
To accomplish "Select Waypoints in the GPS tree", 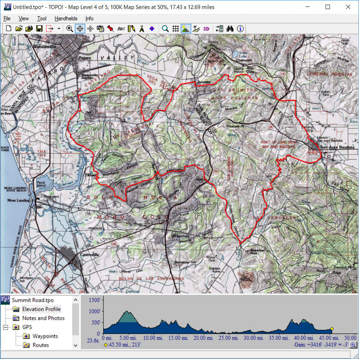I will point(45,336).
